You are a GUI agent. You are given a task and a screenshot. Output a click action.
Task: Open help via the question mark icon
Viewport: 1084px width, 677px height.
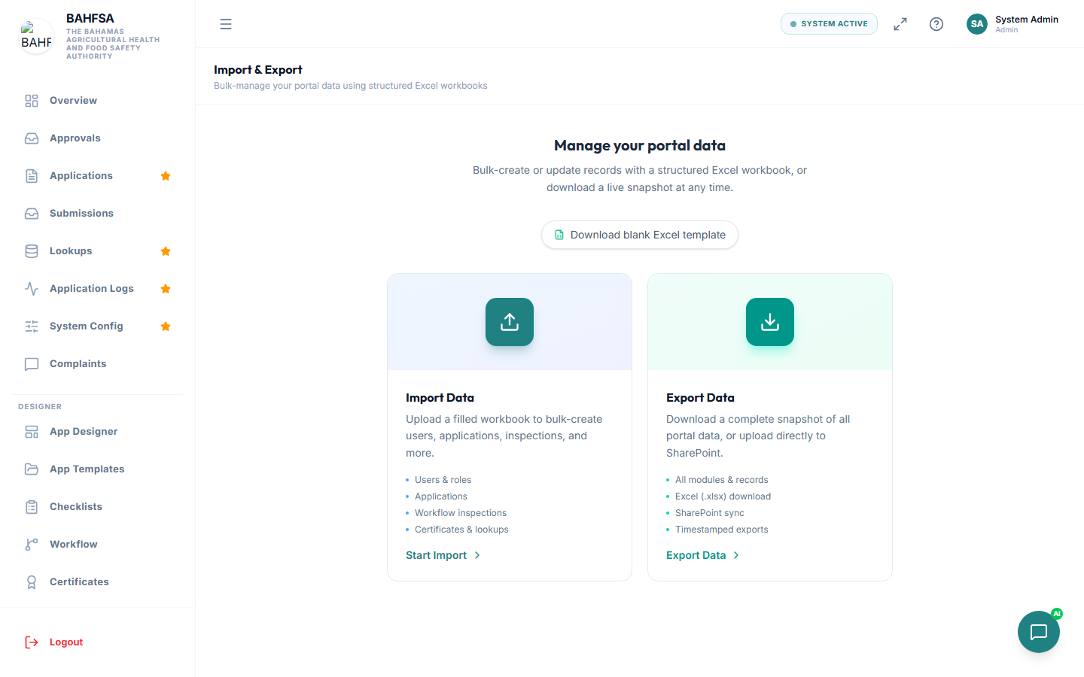pos(936,24)
